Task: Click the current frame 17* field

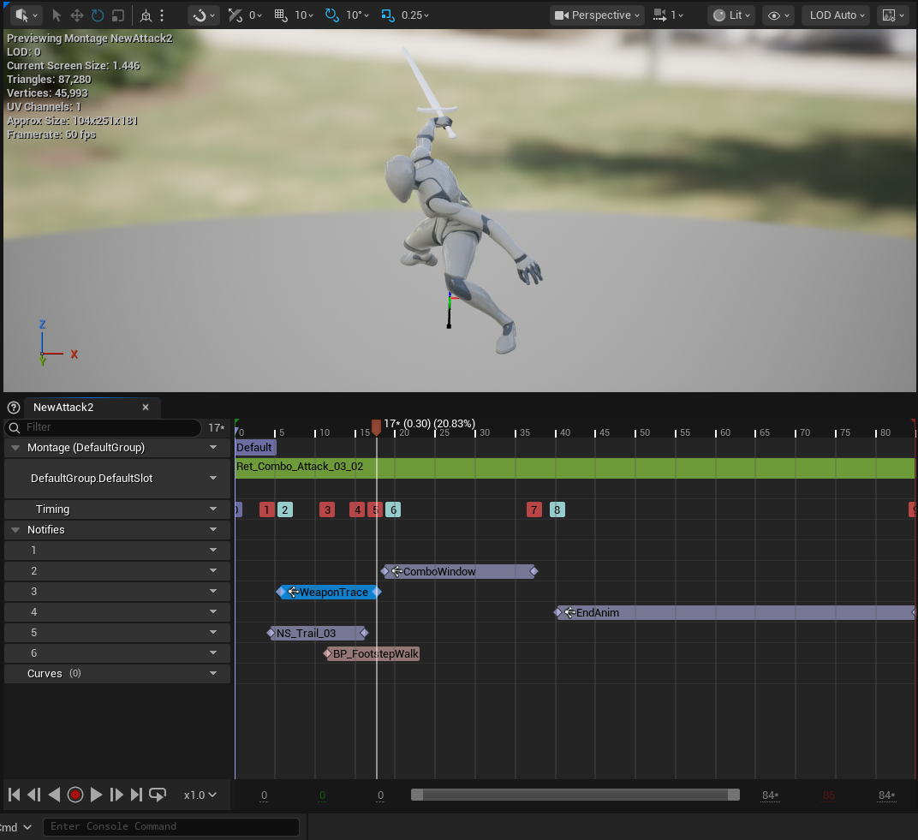Action: (x=217, y=428)
